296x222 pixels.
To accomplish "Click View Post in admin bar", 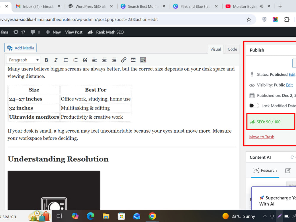I will coord(74,32).
